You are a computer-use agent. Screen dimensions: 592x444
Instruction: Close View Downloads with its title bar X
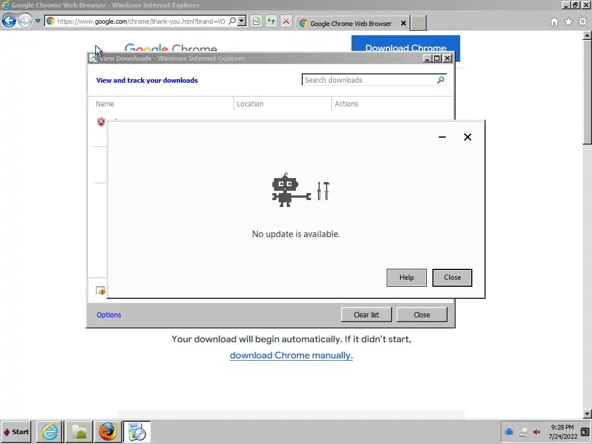point(447,58)
